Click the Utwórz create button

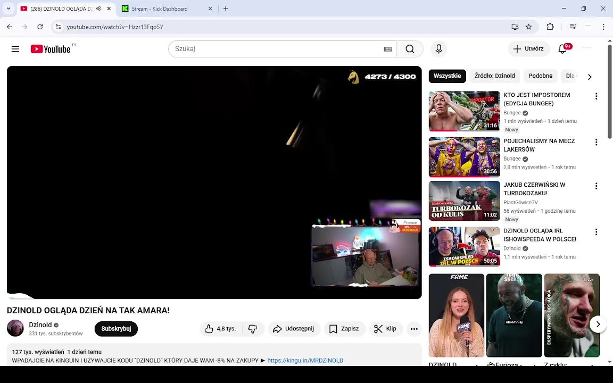point(528,49)
